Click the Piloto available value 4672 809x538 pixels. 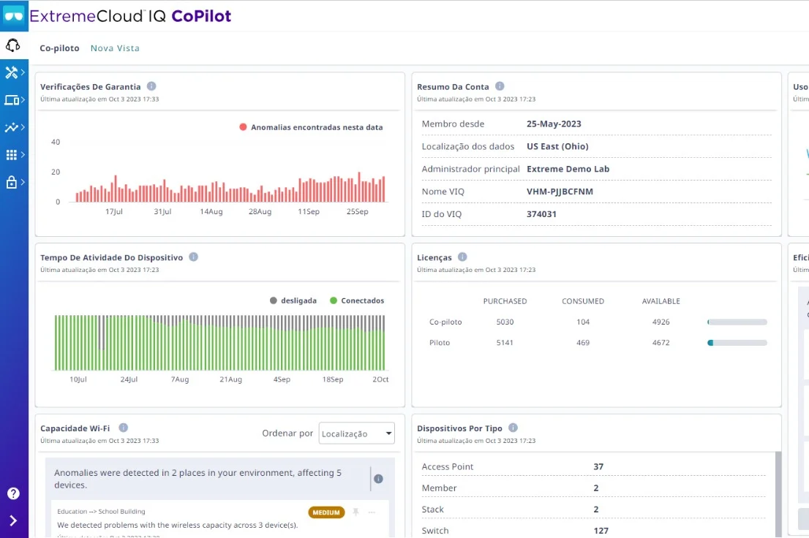[661, 343]
